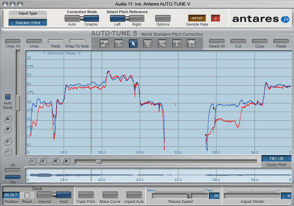The image size is (294, 206).
Task: Click the Detune : 0 label
Action: pyautogui.click(x=73, y=53)
